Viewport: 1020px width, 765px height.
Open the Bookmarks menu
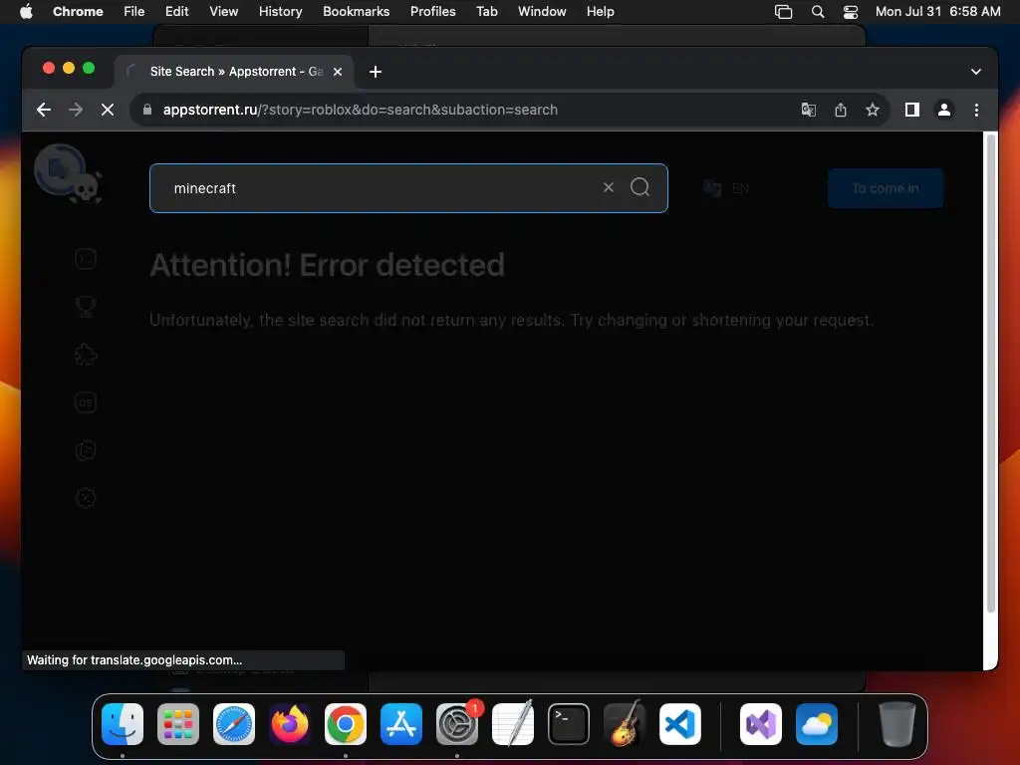point(356,11)
